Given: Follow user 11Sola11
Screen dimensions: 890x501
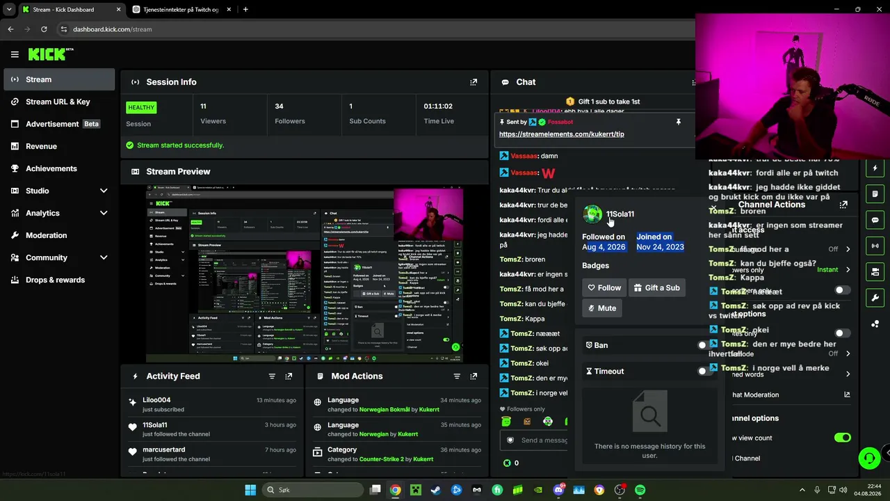Looking at the screenshot, I should pos(604,288).
